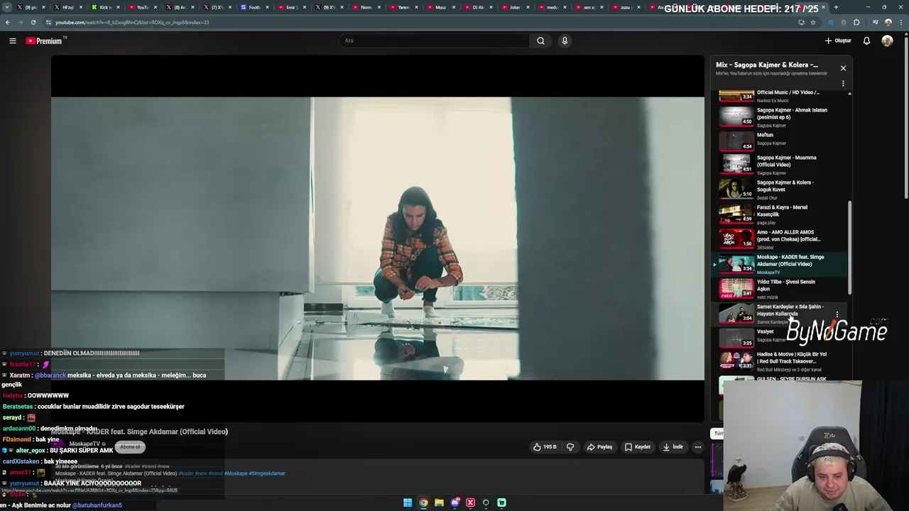Click the search magnifier button

click(540, 40)
